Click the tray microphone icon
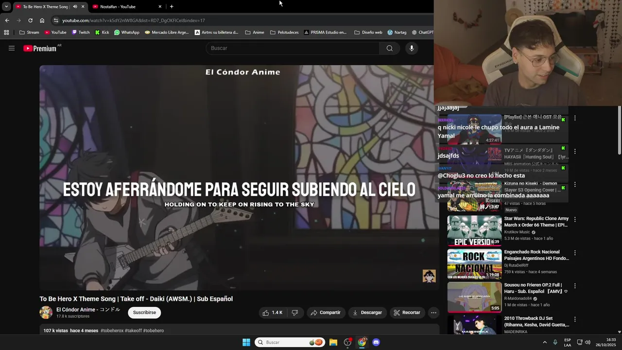 click(555, 342)
